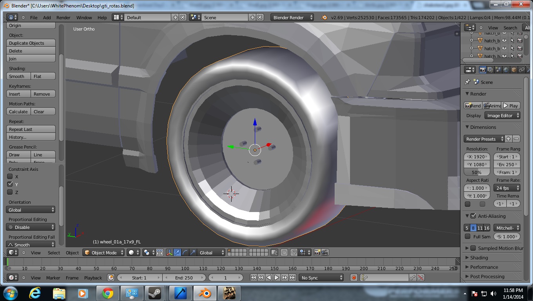Select 16 anti-aliasing samples
The image size is (533, 301).
487,228
